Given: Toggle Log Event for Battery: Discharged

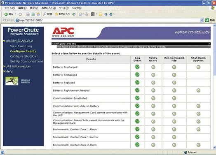Looking at the screenshot, I should point(137,67).
